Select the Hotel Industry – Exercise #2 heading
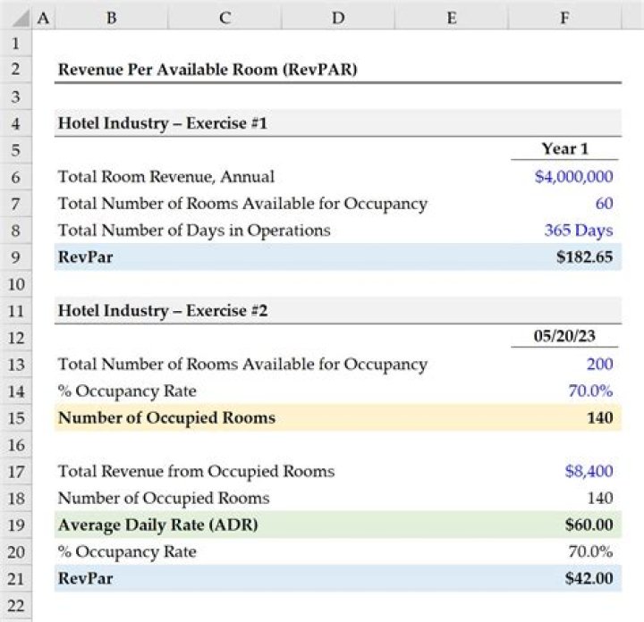The width and height of the screenshot is (644, 622). (x=163, y=311)
